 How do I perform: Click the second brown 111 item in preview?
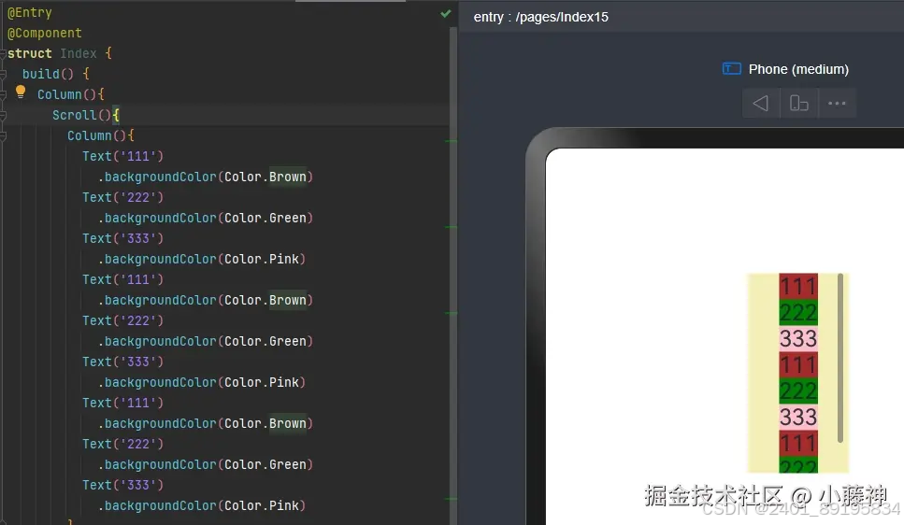click(798, 365)
